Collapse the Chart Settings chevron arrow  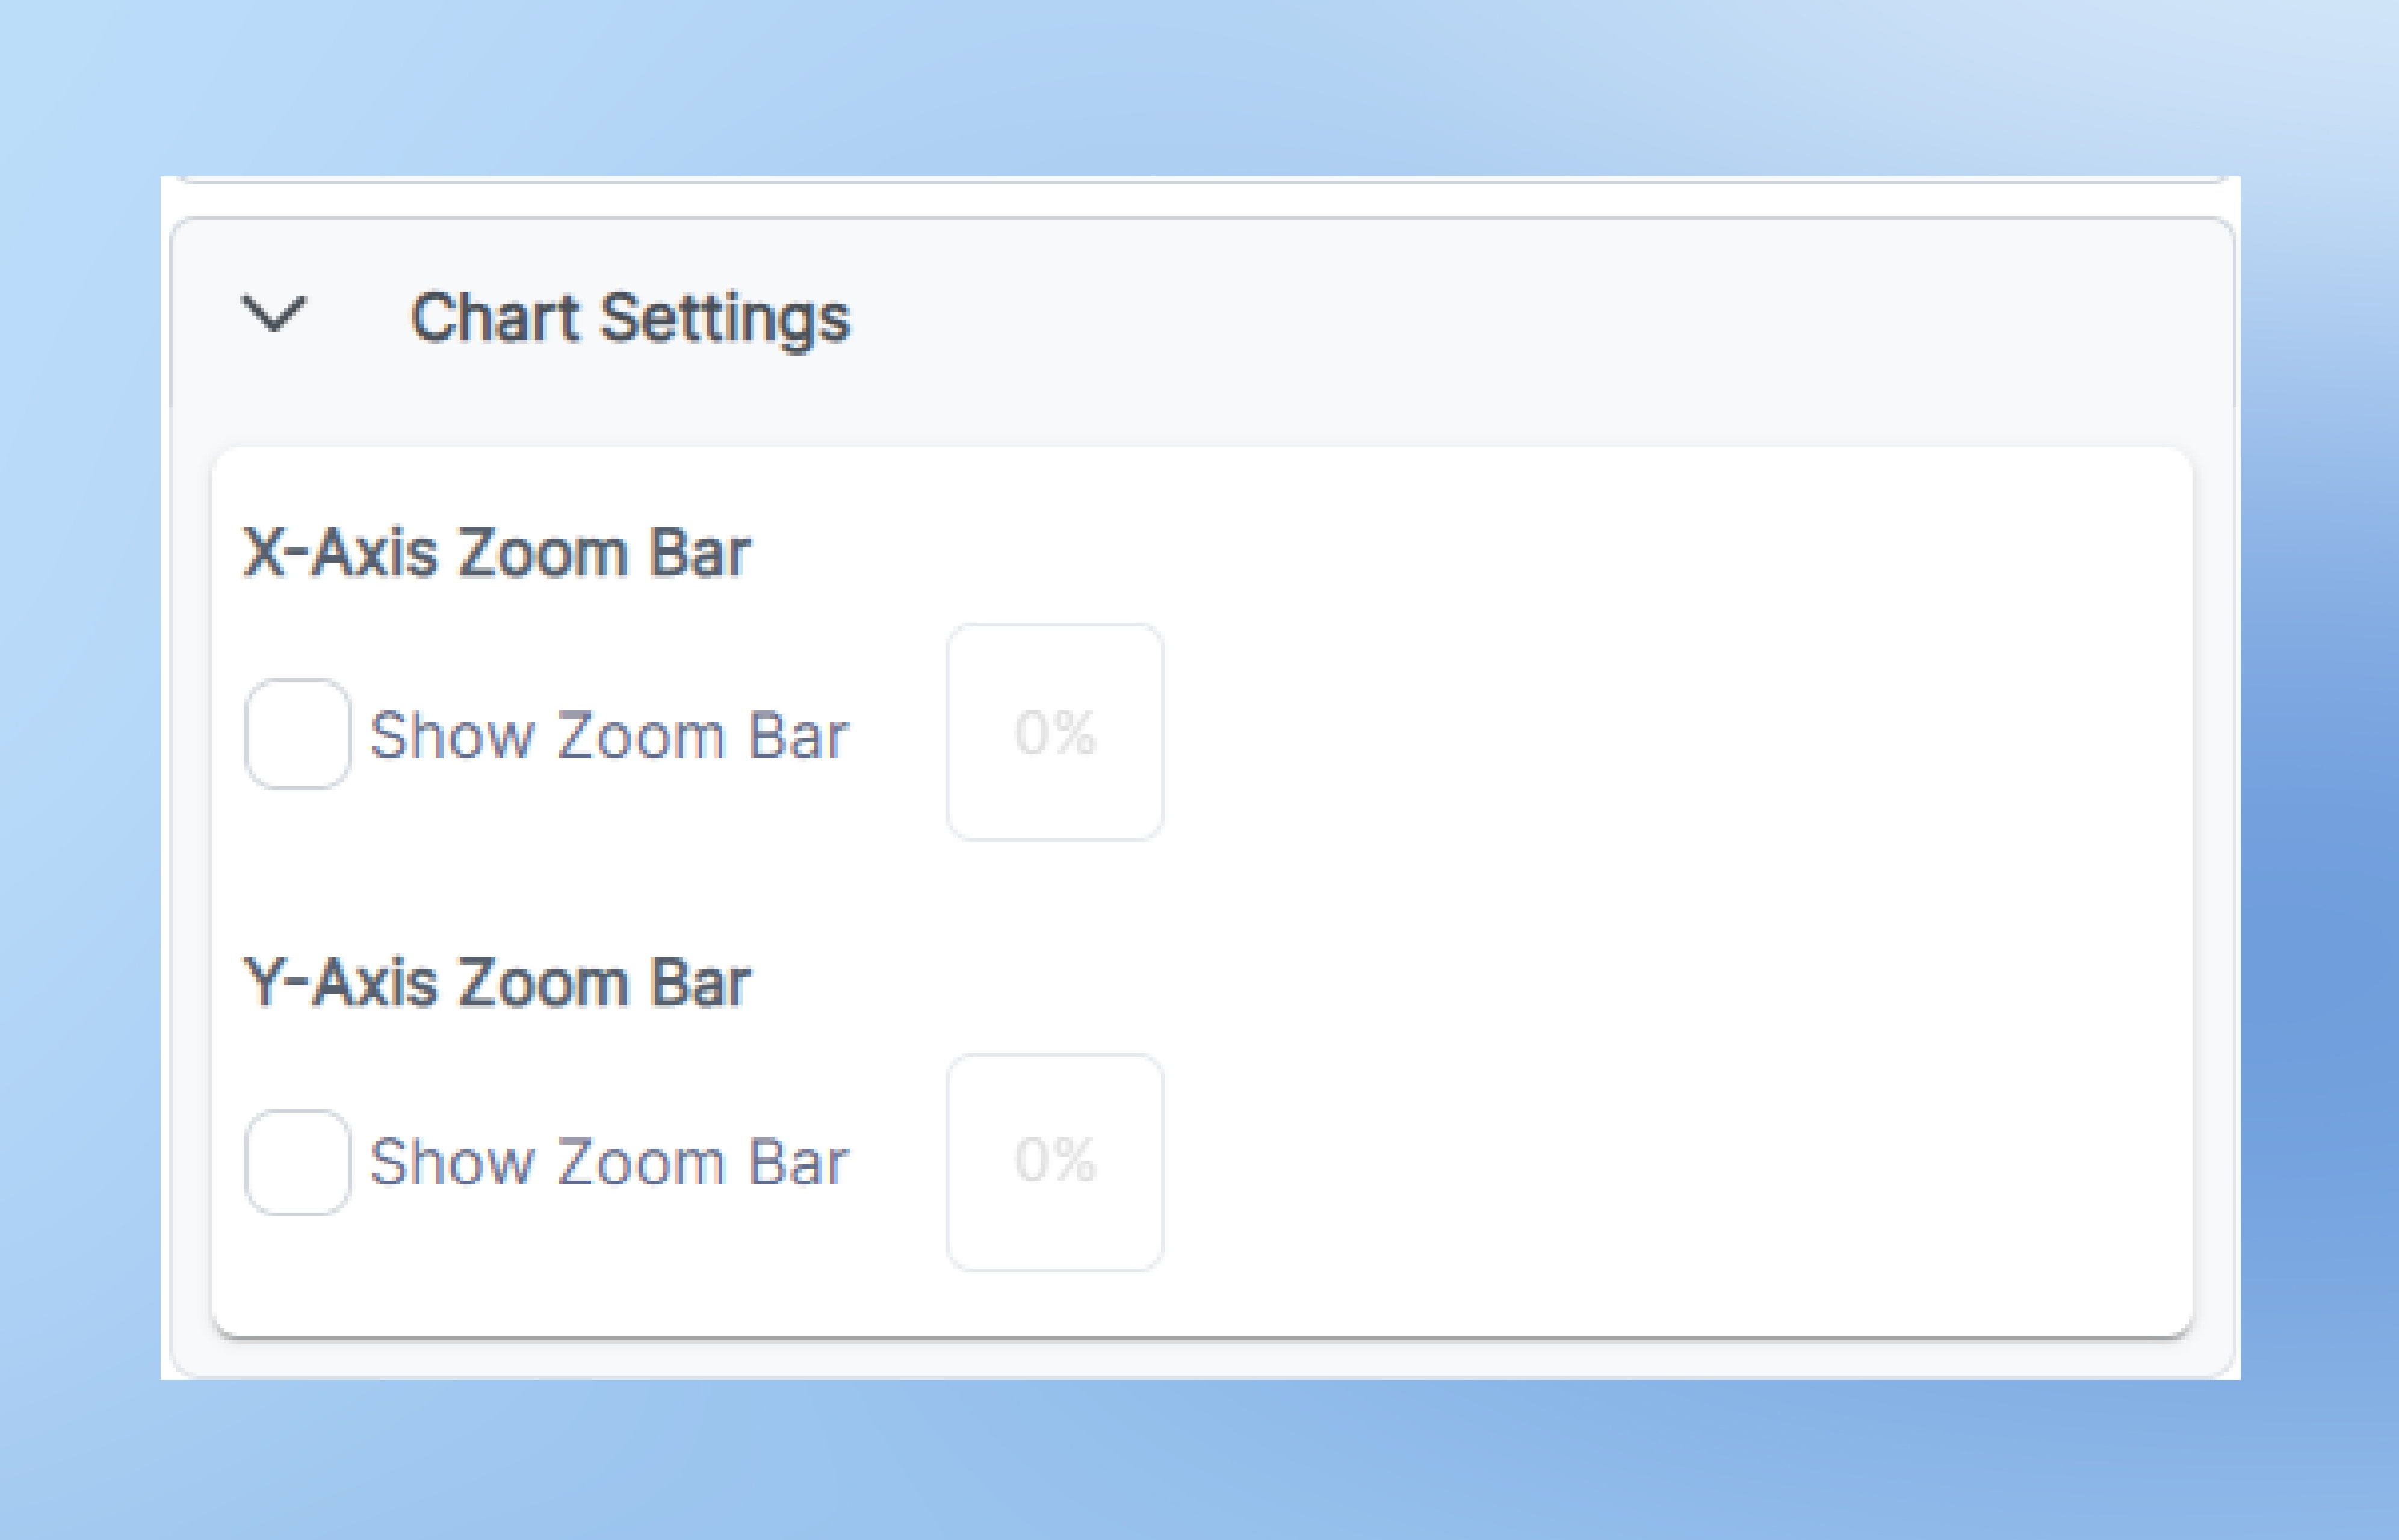[273, 314]
